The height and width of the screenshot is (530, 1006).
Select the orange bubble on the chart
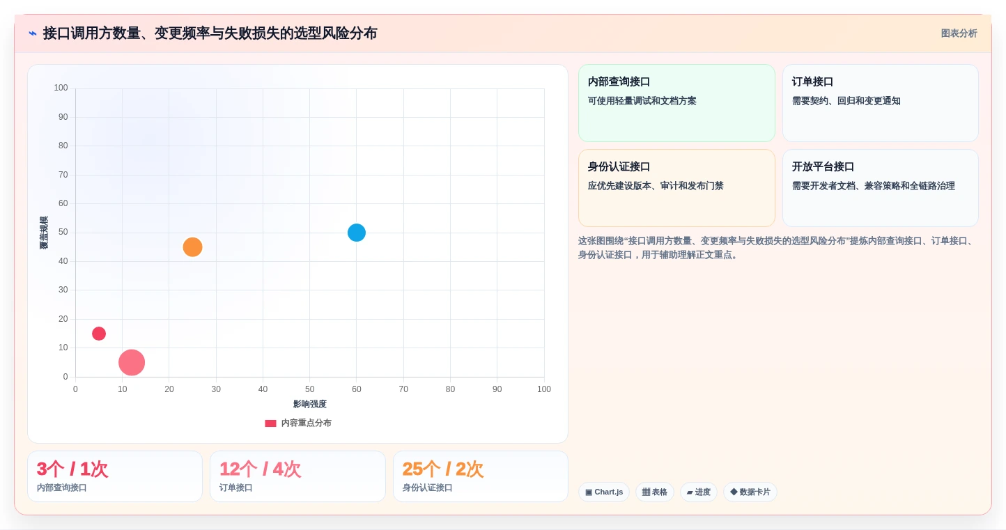(x=192, y=247)
